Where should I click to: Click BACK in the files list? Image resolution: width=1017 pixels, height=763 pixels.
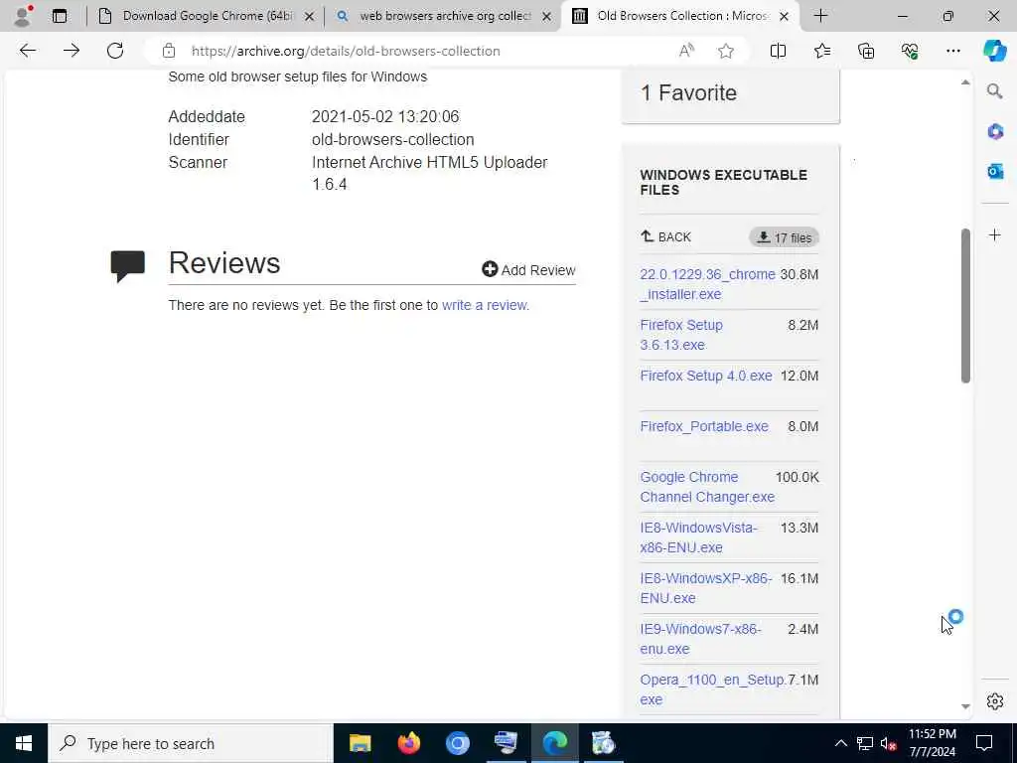coord(666,236)
